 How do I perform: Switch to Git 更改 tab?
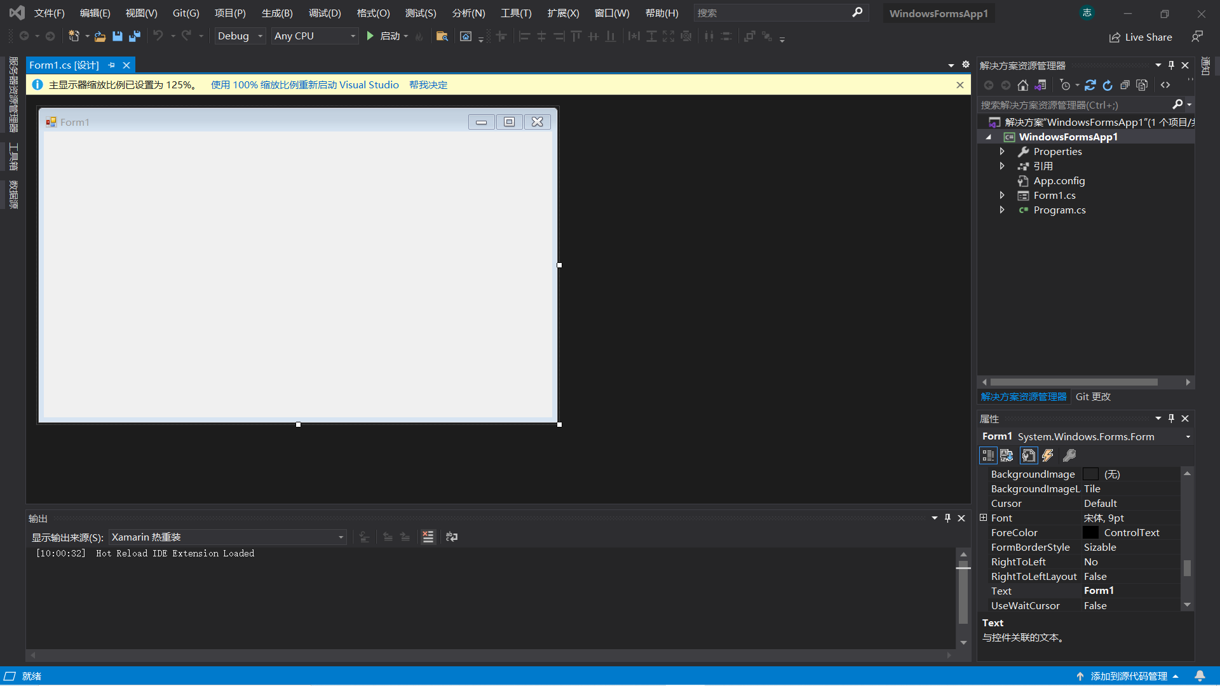(1093, 397)
